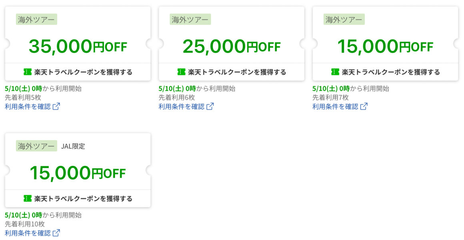Screen dimensions: 464x240
Task: Click the 25,000円OFF discount amount text
Action: point(232,46)
